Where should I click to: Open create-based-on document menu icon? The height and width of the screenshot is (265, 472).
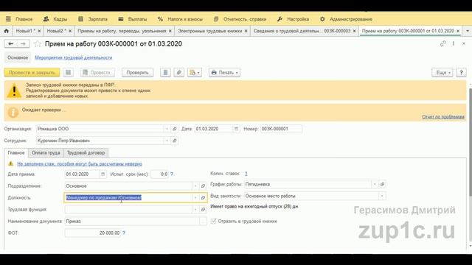[x=194, y=72]
